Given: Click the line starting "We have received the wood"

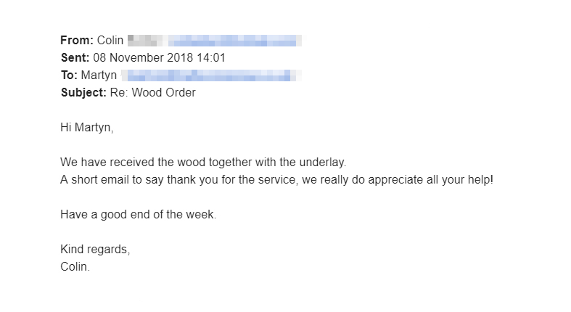Looking at the screenshot, I should pos(203,163).
